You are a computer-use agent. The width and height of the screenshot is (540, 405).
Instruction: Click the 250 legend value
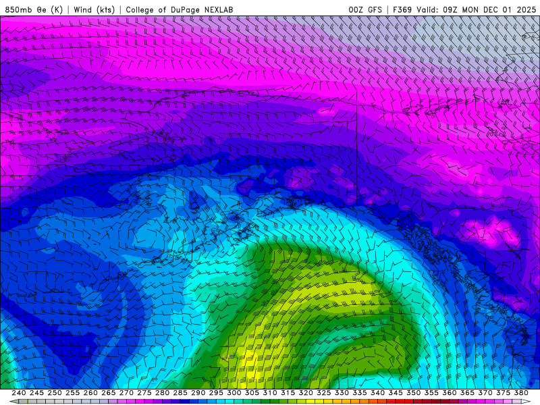coord(55,393)
